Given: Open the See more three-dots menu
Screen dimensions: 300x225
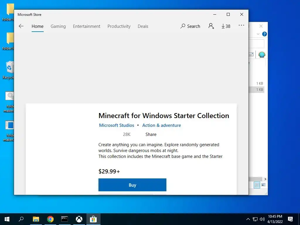Looking at the screenshot, I should pos(241,25).
